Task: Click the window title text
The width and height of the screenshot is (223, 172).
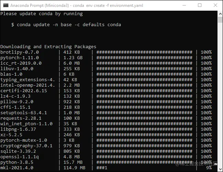Action: 77,6
